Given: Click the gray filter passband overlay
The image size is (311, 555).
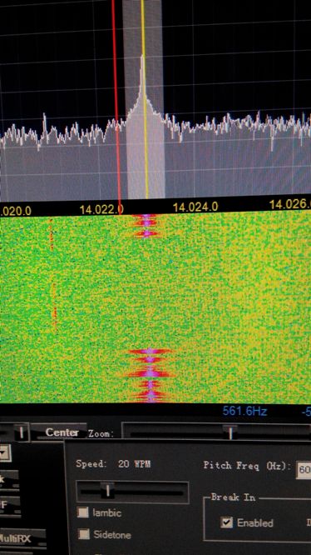Looking at the screenshot, I should [145, 99].
